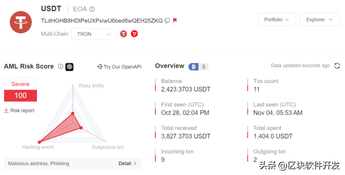The height and width of the screenshot is (175, 345).
Task: Open the ChatGPT AI analysis icon
Action: [69, 67]
